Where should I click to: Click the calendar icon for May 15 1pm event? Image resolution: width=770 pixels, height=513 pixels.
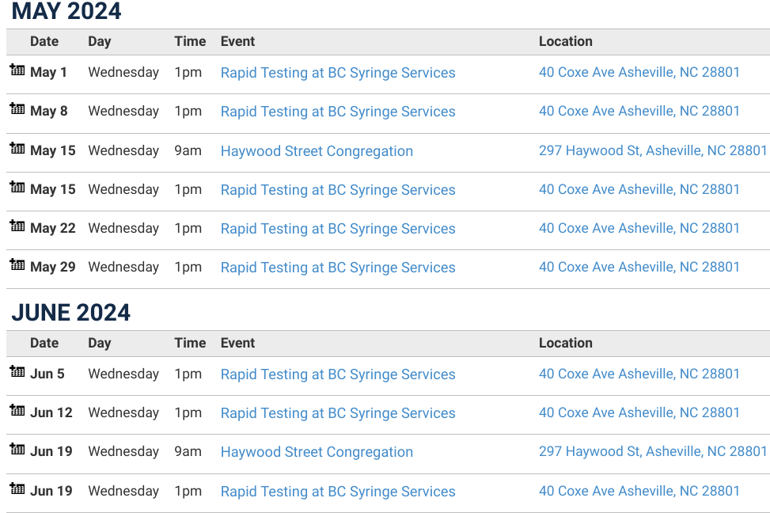[x=17, y=187]
